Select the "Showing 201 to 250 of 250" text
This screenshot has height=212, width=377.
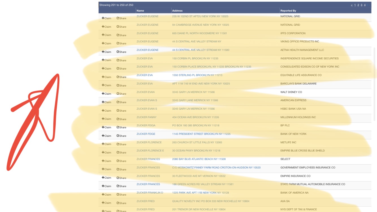tap(116, 5)
